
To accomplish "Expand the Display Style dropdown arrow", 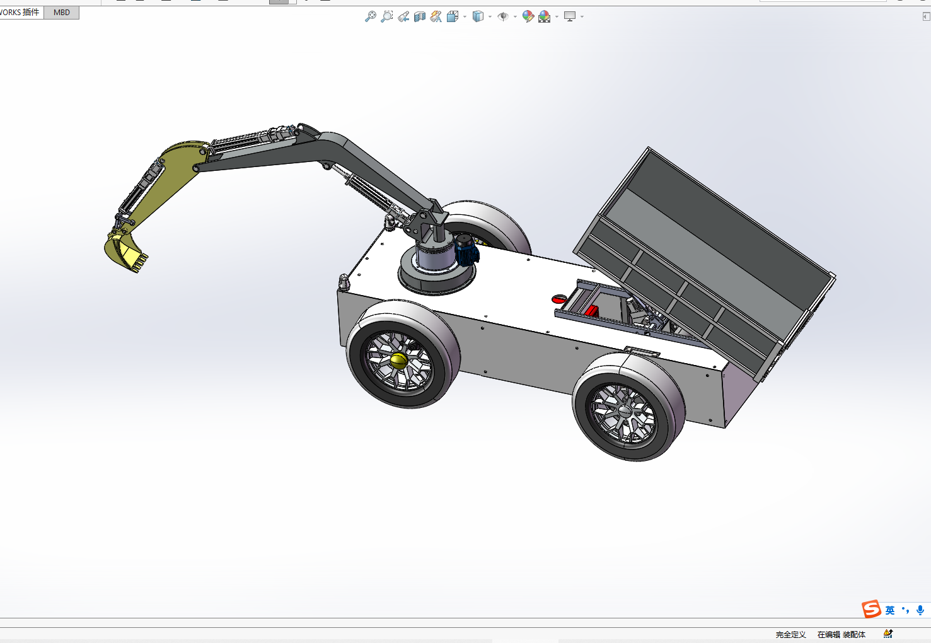I will coord(490,17).
